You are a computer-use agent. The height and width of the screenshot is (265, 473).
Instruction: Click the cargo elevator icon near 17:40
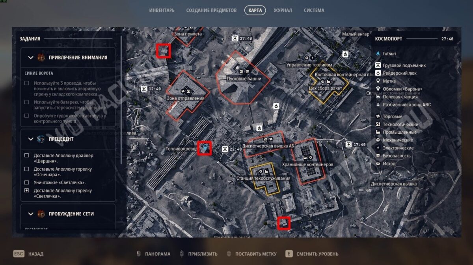[348, 144]
